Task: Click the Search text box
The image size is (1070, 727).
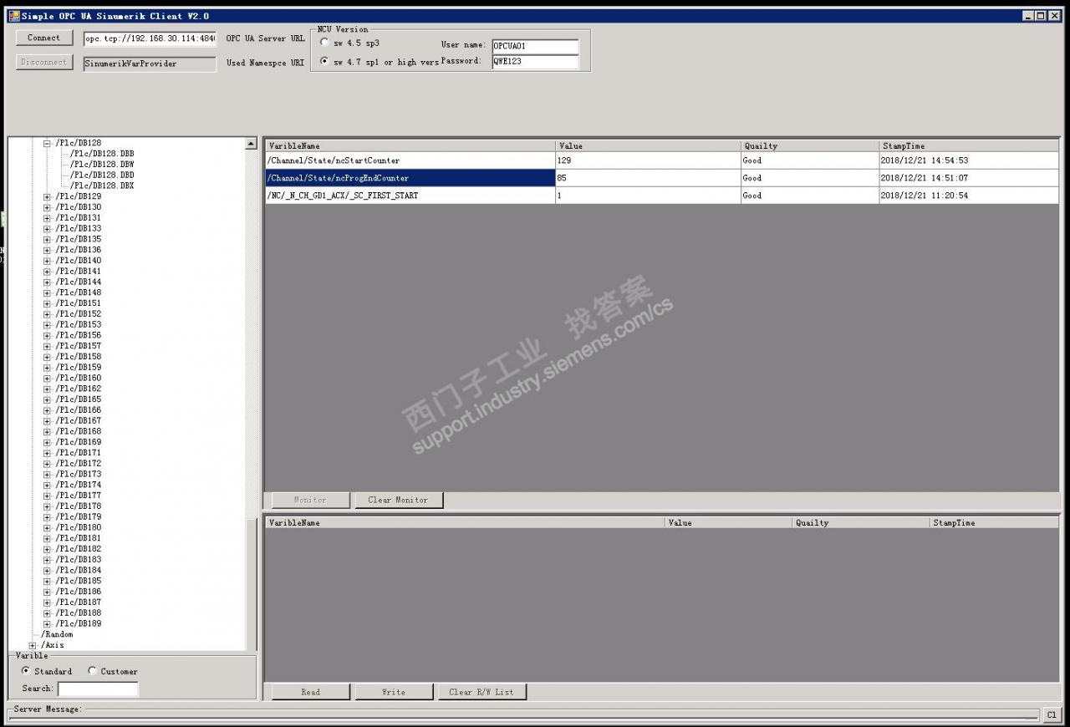Action: (98, 689)
